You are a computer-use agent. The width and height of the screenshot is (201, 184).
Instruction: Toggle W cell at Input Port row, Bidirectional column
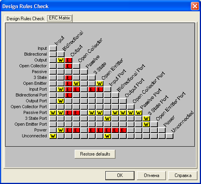[61, 89]
